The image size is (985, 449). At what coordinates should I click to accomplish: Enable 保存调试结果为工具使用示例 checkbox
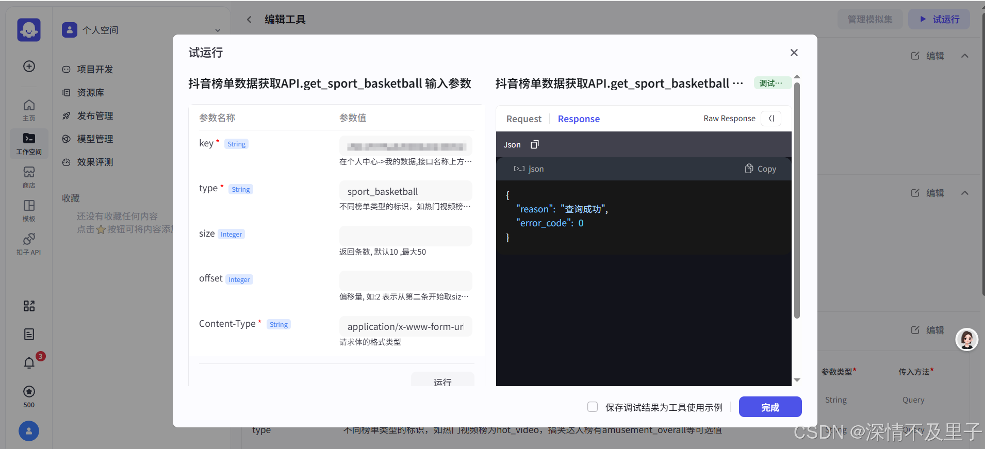tap(593, 407)
